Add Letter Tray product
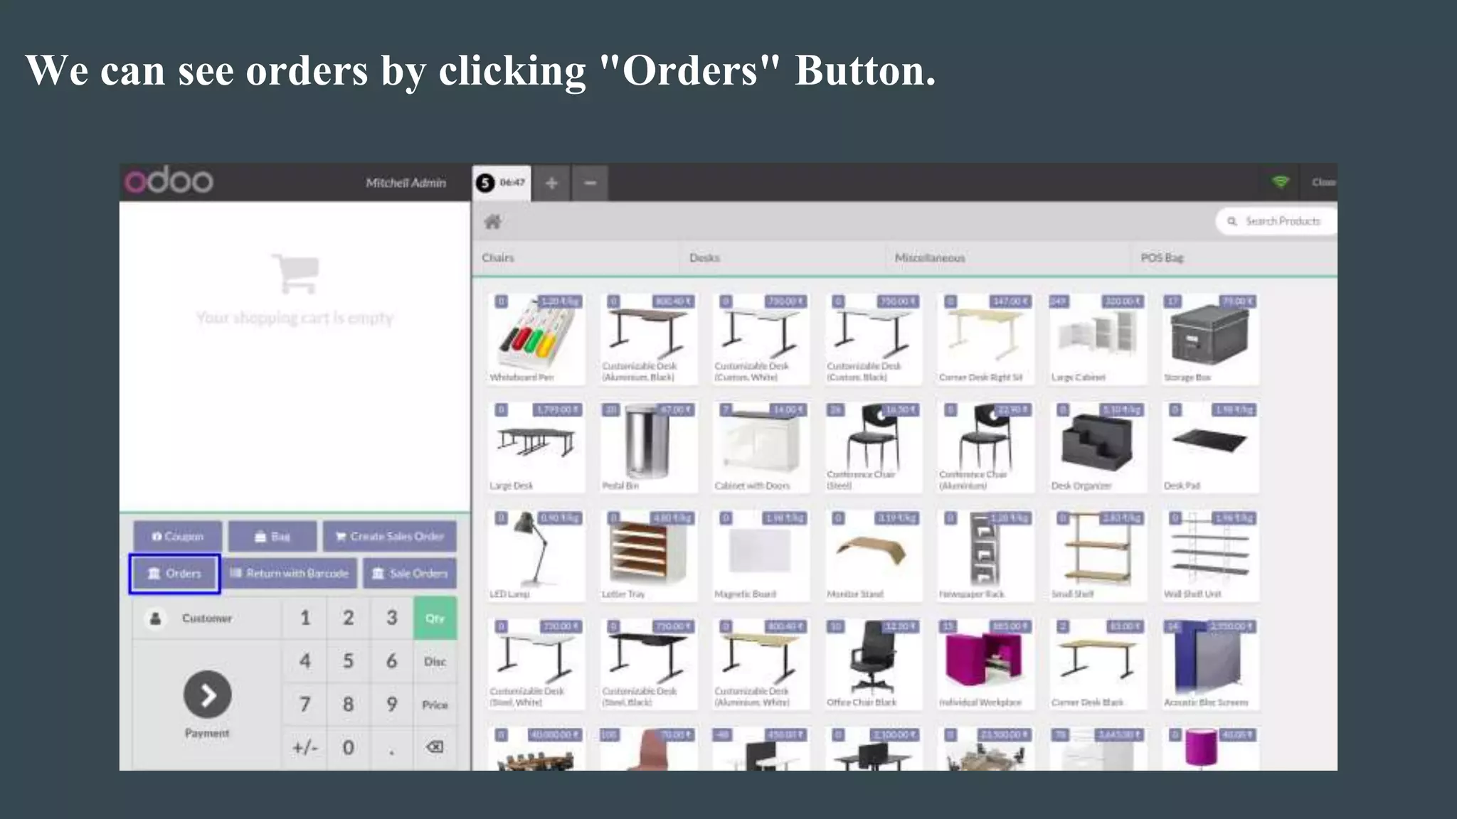This screenshot has height=819, width=1457. pos(649,555)
